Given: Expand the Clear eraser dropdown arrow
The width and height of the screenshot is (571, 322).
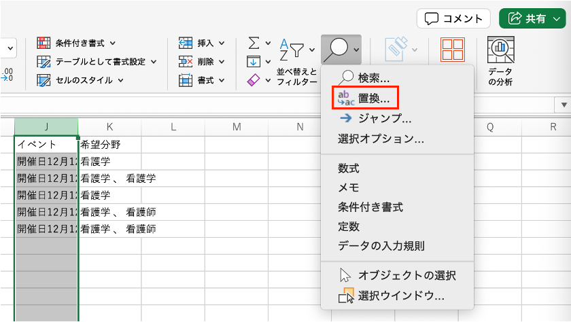Looking at the screenshot, I should click(x=268, y=80).
